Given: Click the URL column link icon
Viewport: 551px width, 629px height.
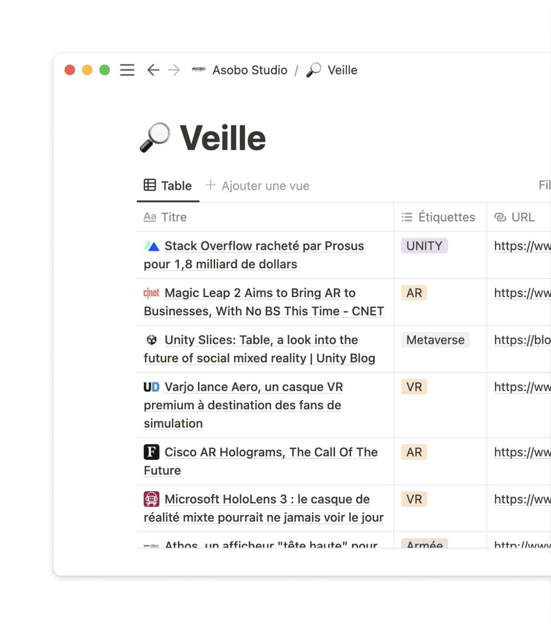Looking at the screenshot, I should (x=501, y=217).
